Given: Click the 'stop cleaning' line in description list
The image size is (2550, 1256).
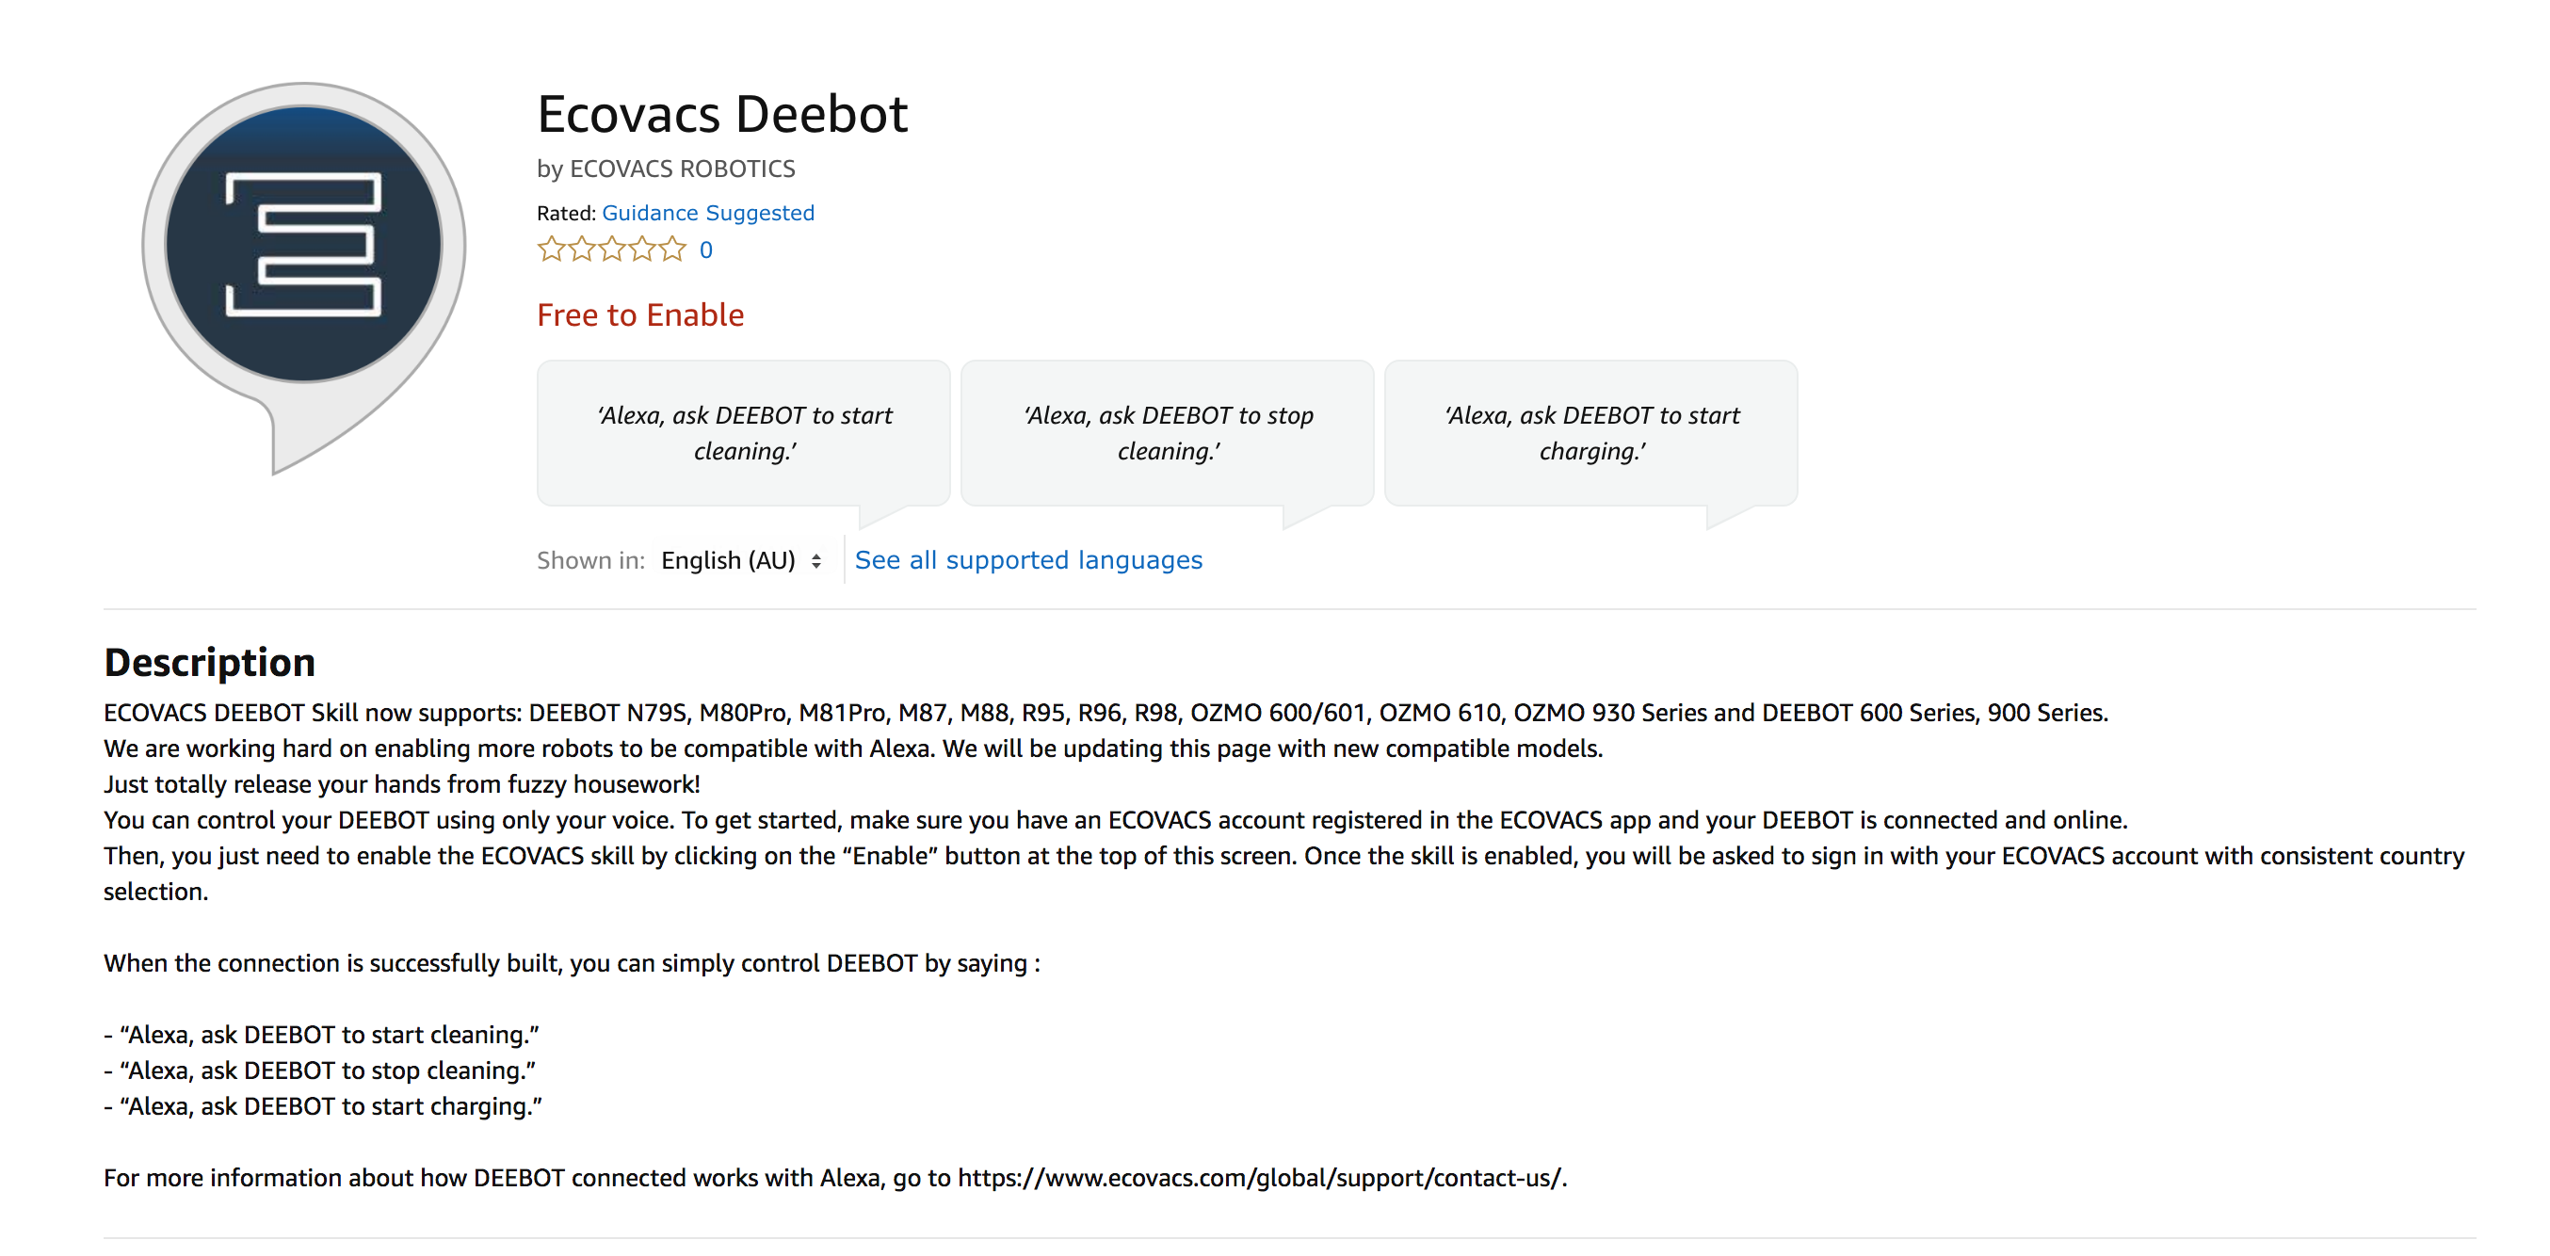Looking at the screenshot, I should point(320,1071).
